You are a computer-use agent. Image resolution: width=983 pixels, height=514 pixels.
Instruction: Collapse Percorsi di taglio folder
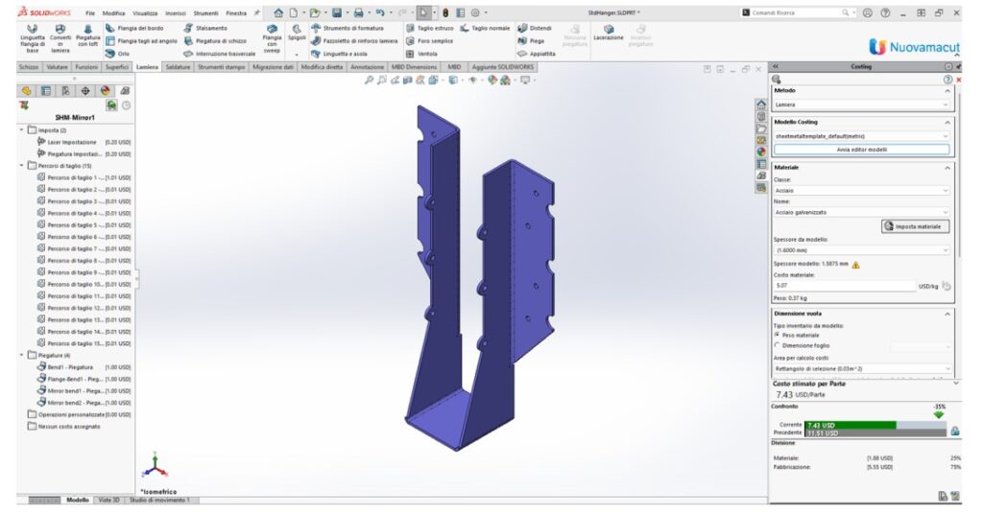(22, 166)
